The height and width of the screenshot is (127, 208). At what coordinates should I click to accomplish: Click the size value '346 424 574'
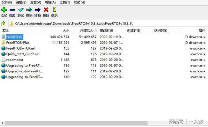coord(60,37)
